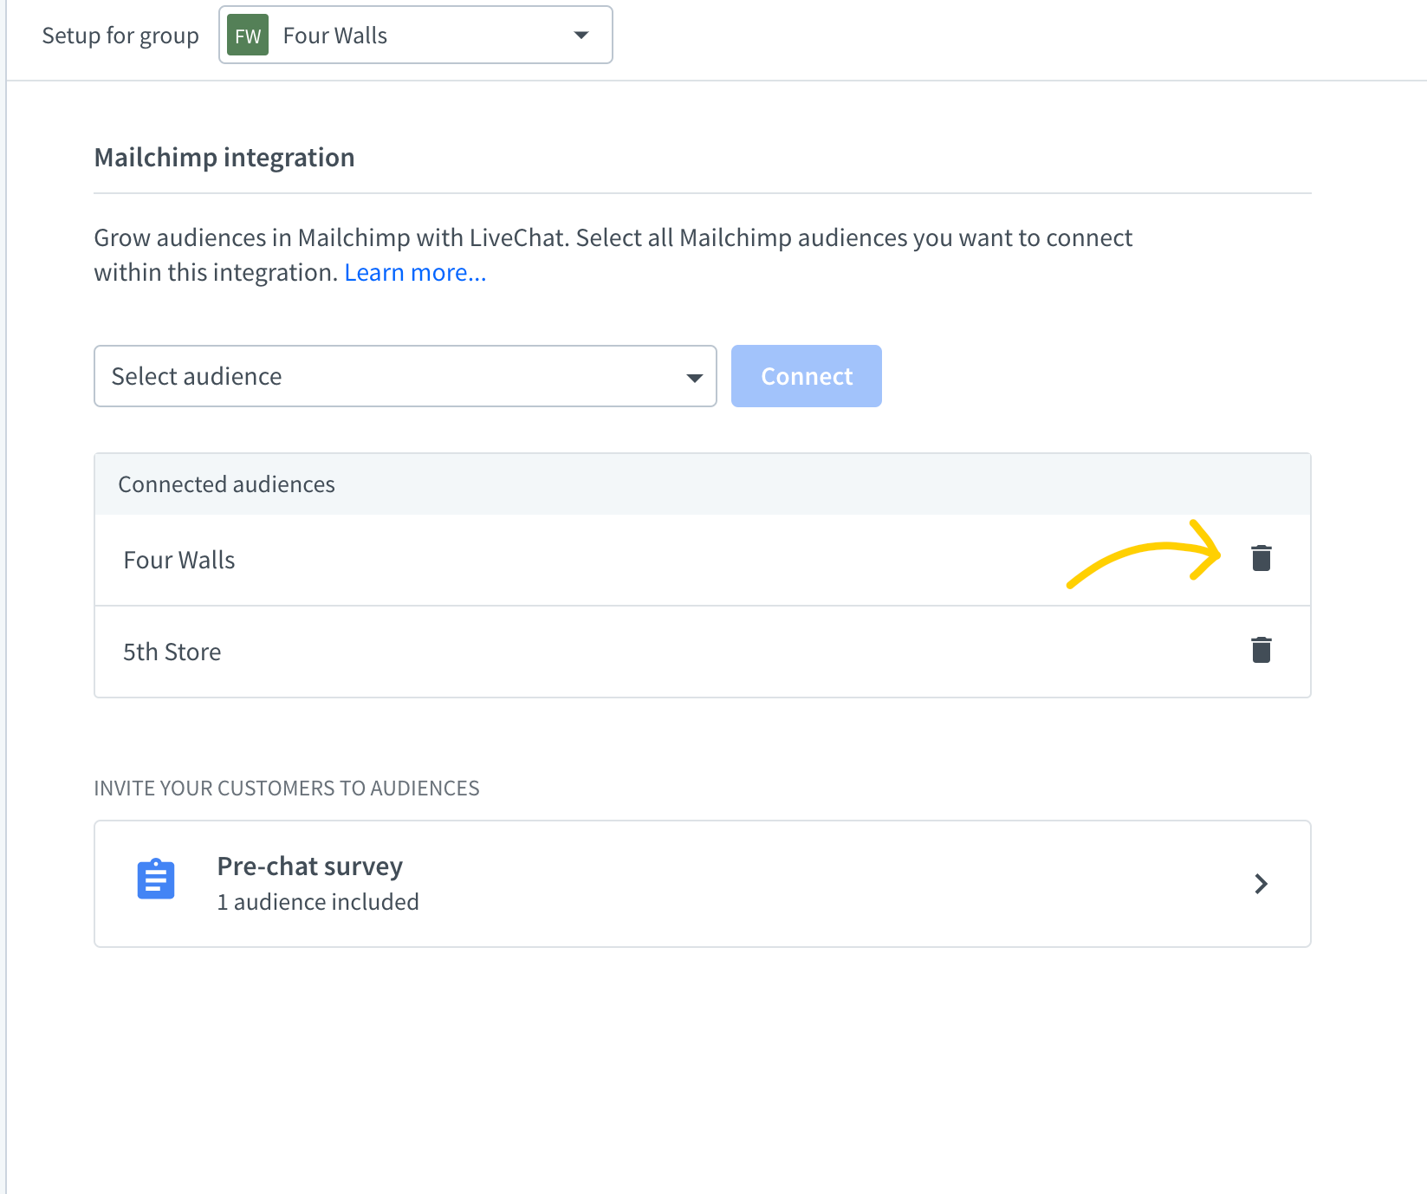
Task: Click the Setup for group label
Action: click(x=120, y=36)
